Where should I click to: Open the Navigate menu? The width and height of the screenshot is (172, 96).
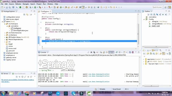(26, 4)
